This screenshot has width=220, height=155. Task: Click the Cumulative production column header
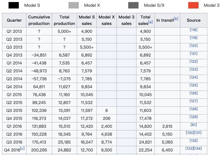(39, 20)
